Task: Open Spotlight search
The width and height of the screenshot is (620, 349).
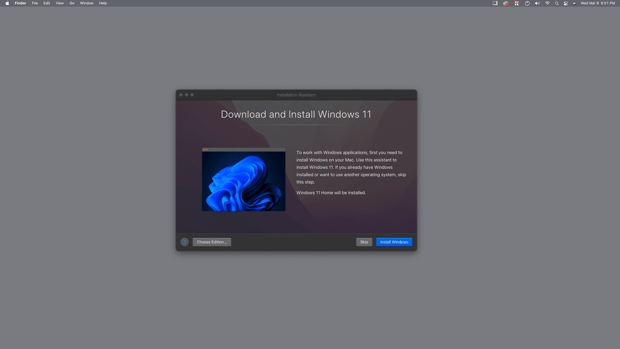Action: (557, 3)
